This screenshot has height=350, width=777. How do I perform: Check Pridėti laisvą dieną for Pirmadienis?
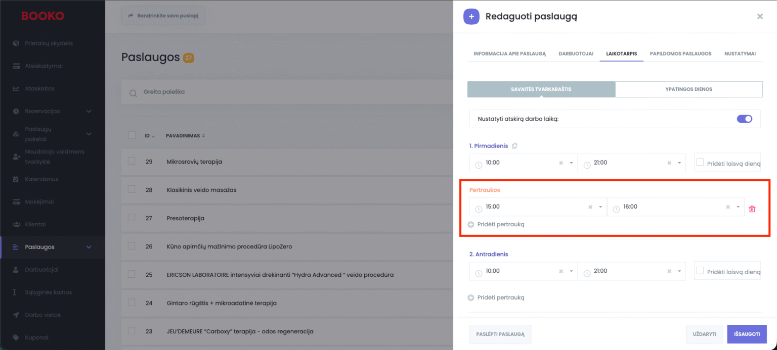coord(700,163)
